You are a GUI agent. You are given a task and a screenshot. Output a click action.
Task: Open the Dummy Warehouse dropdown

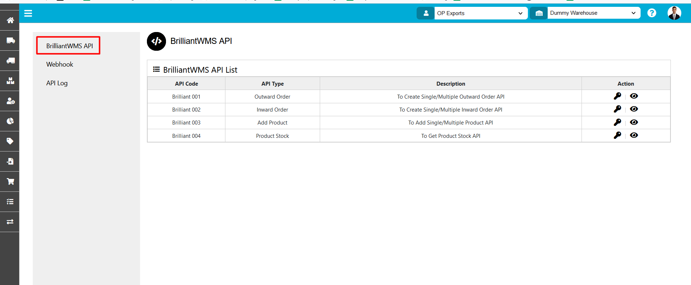(593, 13)
